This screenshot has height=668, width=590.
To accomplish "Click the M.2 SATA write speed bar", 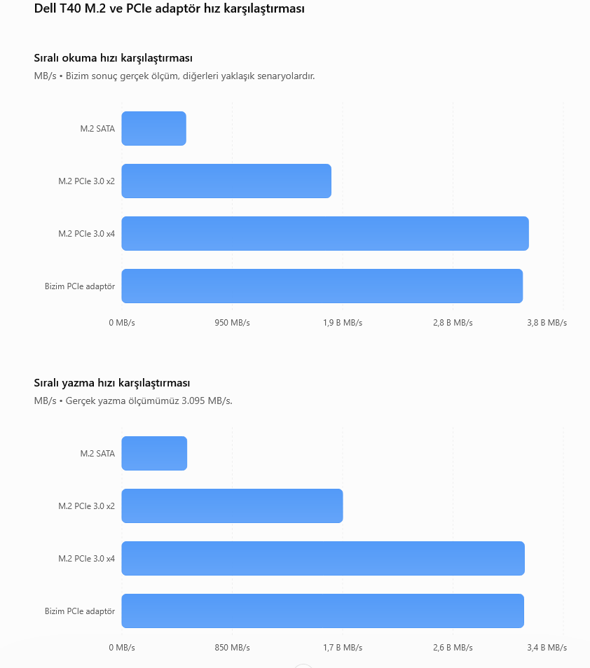I will coord(154,453).
